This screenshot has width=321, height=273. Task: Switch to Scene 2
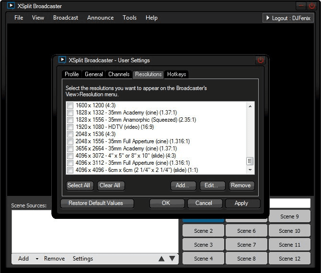coord(203,231)
